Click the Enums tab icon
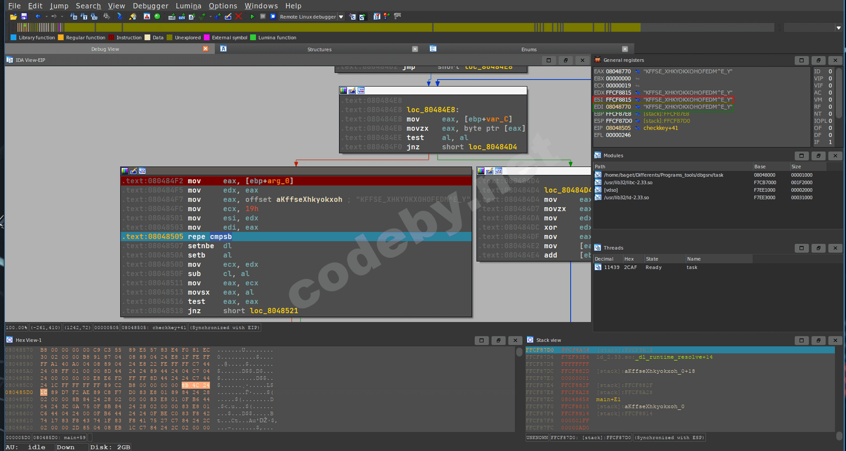 pos(433,49)
